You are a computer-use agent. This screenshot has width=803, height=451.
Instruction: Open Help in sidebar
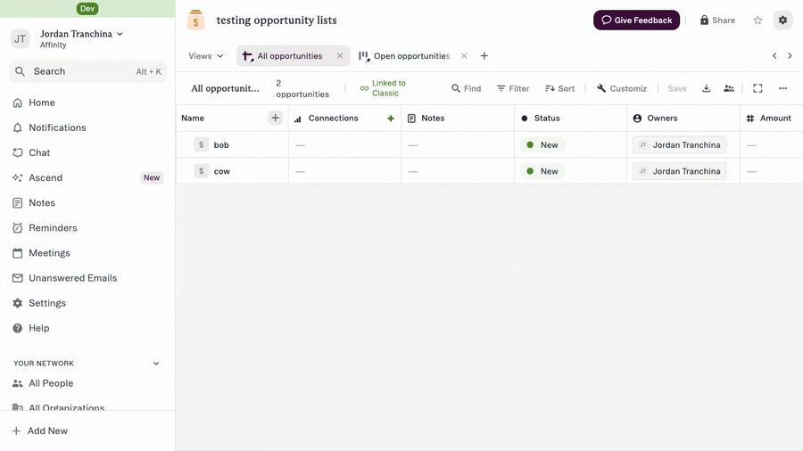pos(31,328)
